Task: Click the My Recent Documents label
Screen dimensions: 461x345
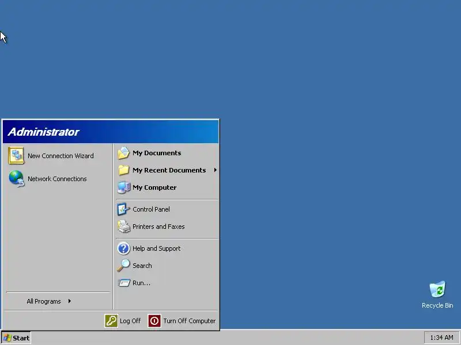Action: coord(169,170)
